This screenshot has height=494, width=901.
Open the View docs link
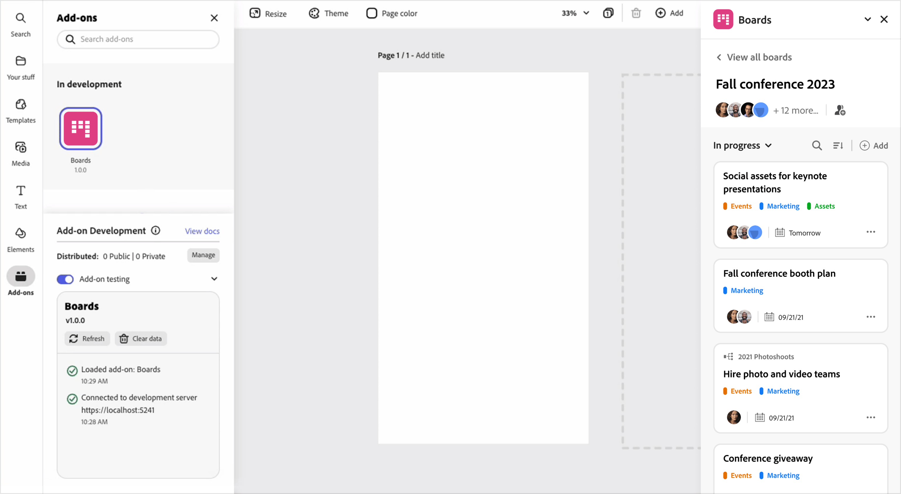(x=202, y=231)
